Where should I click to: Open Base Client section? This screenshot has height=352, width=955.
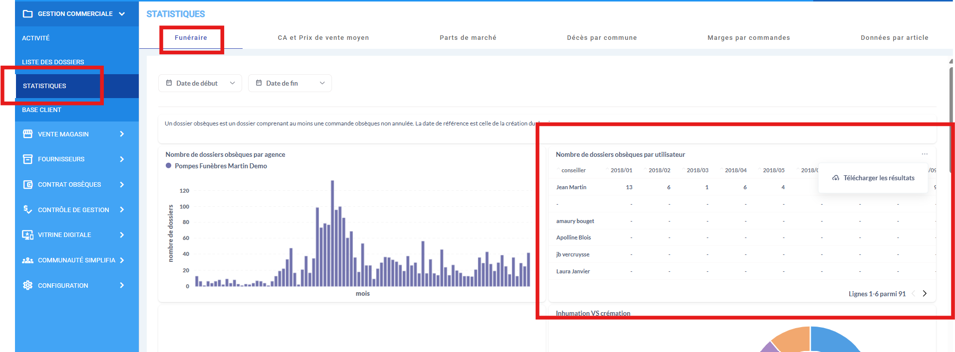tap(41, 110)
